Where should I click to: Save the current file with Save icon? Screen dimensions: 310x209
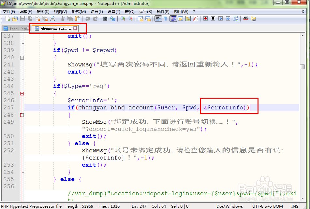coord(22,19)
